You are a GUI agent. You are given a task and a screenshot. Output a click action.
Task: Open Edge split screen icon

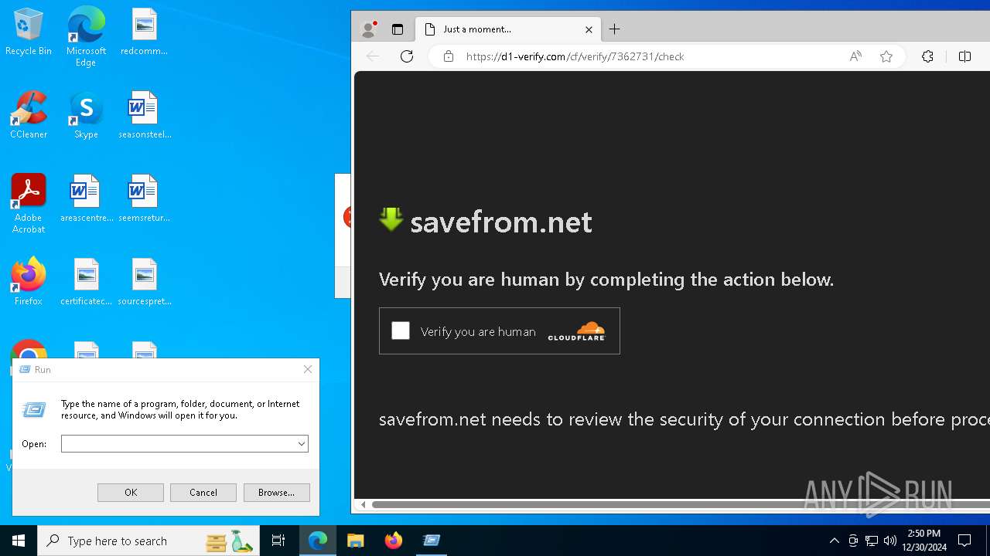(x=964, y=56)
